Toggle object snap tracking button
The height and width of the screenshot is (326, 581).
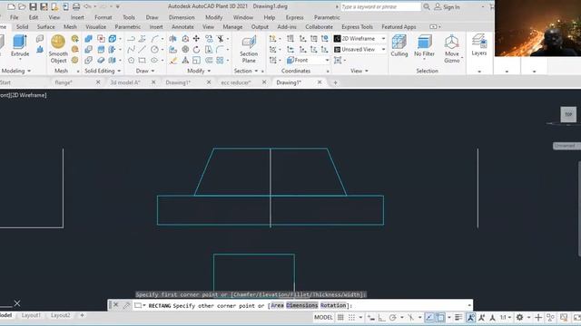pos(429,317)
